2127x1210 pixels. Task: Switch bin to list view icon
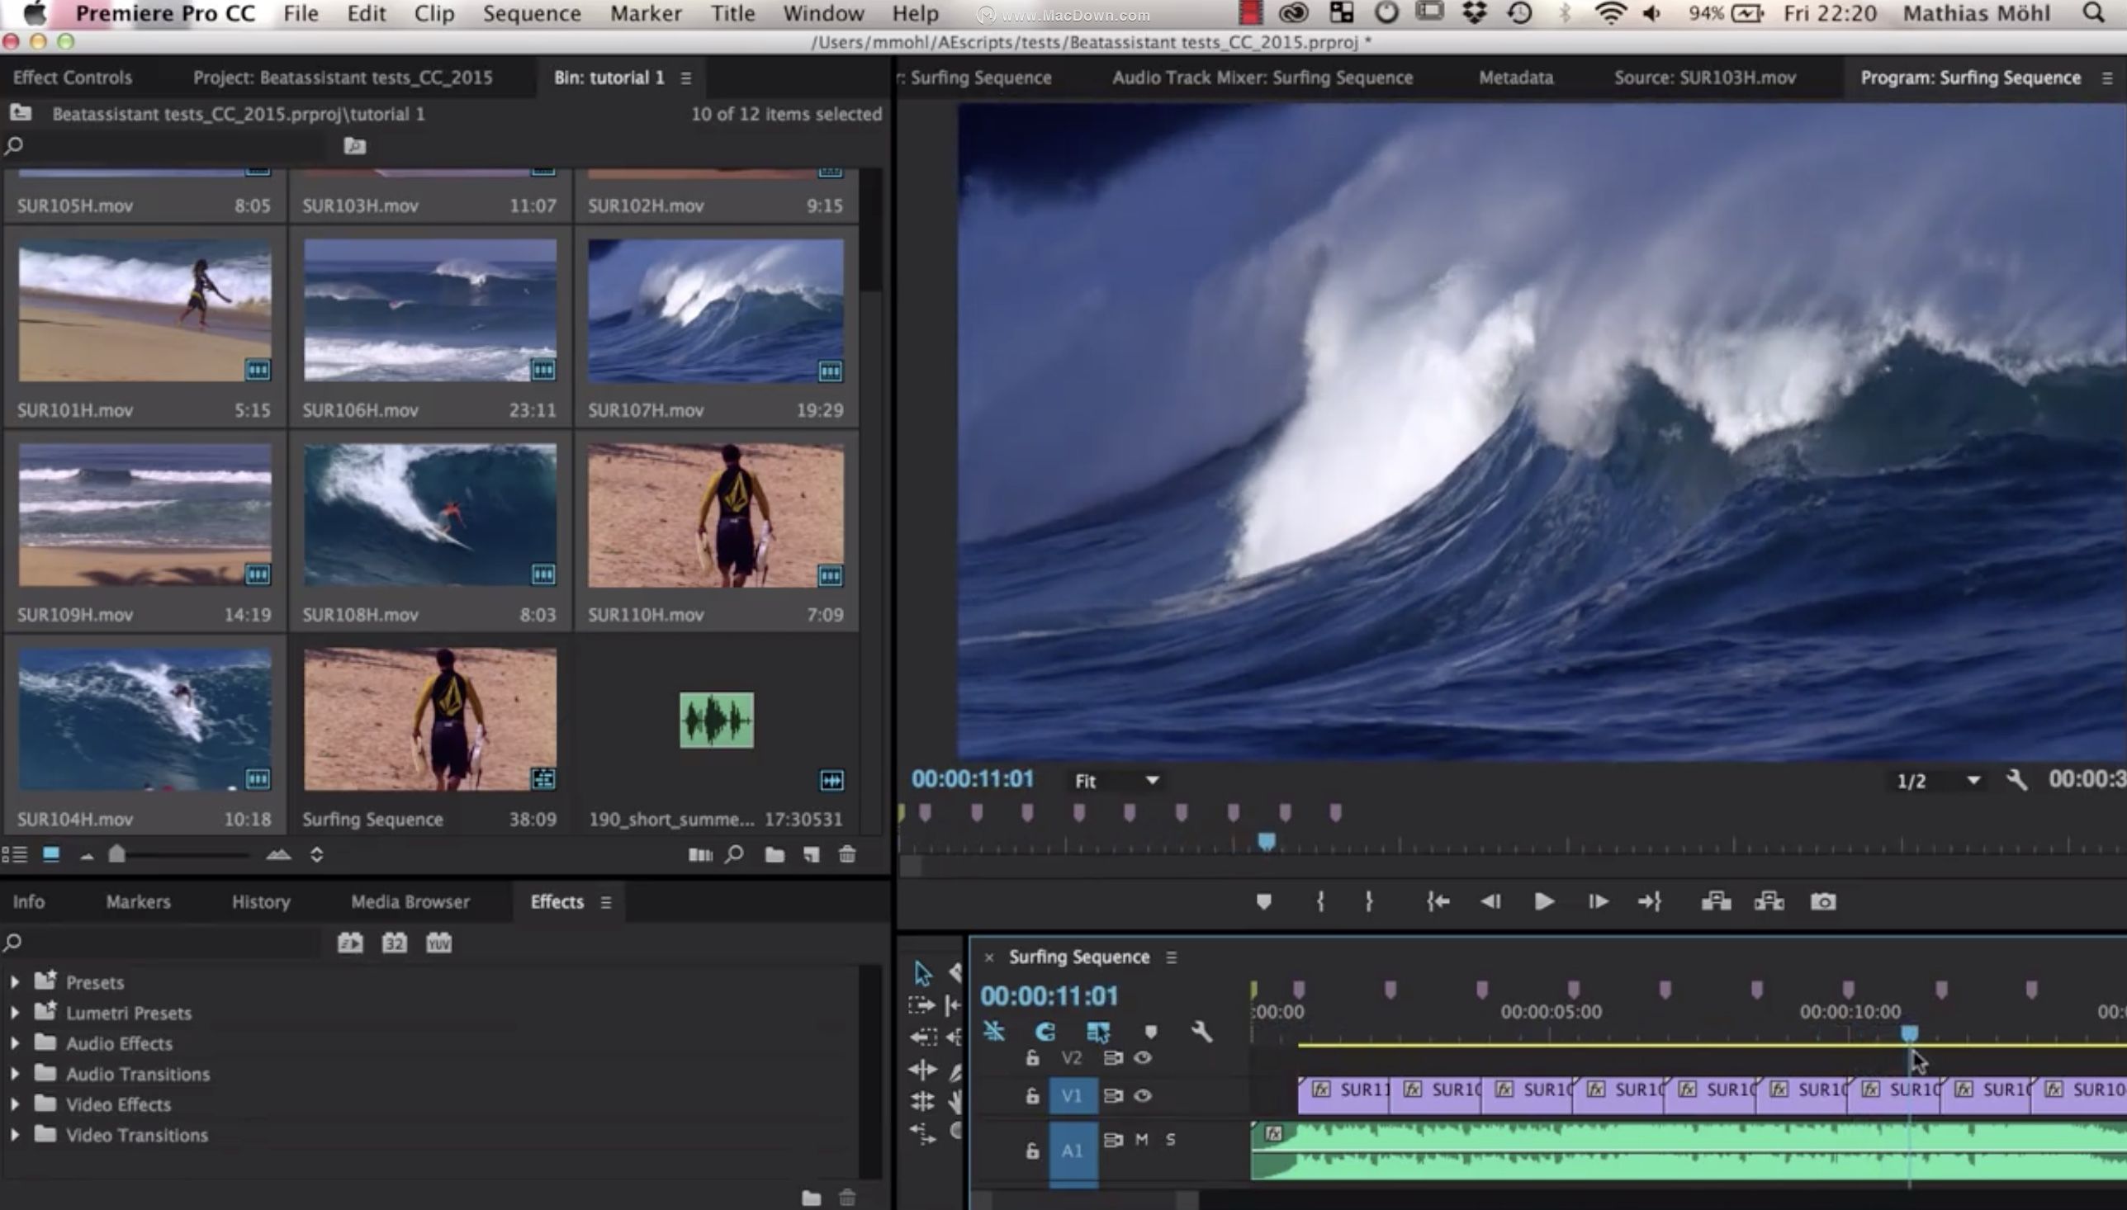point(15,854)
